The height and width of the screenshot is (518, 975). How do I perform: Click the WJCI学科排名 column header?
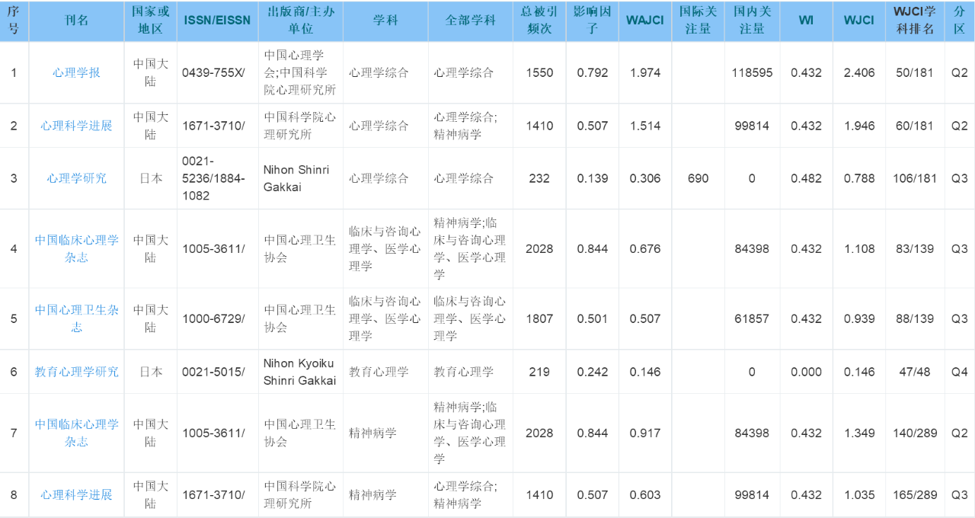pyautogui.click(x=914, y=21)
